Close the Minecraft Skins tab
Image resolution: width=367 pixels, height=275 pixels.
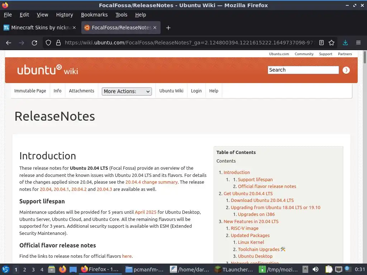(x=74, y=28)
